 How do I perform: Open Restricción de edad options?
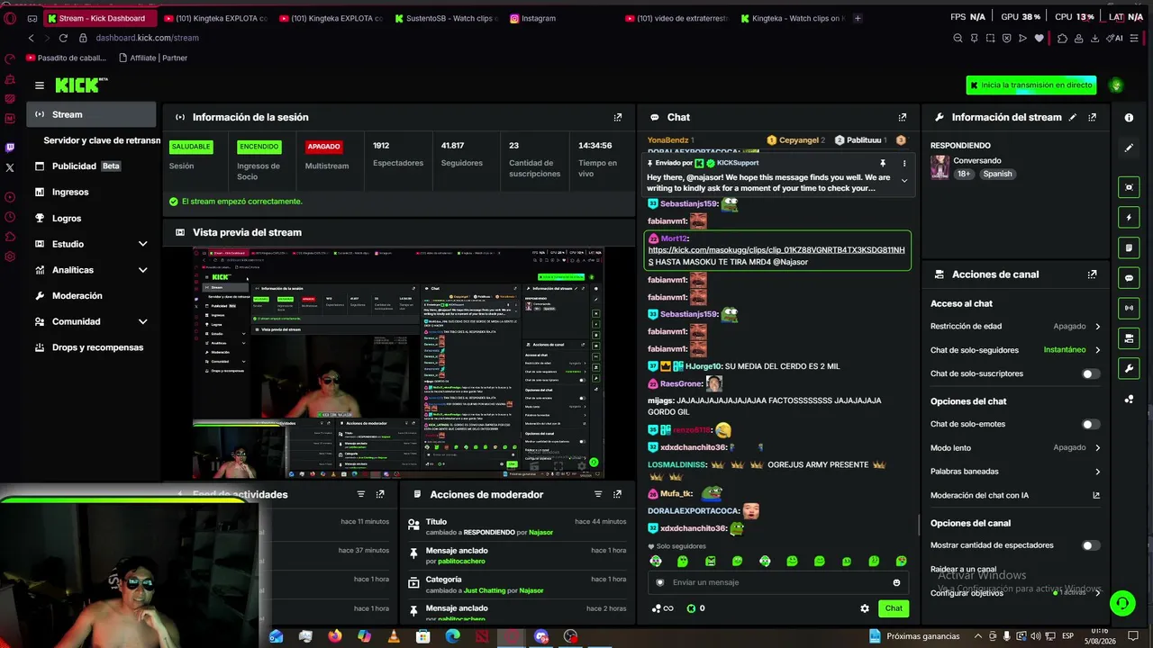(x=1015, y=327)
